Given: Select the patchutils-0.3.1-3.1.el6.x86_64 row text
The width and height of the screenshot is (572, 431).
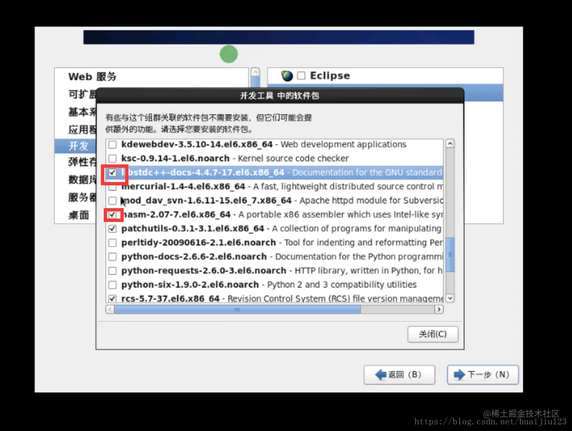Looking at the screenshot, I should click(x=193, y=229).
